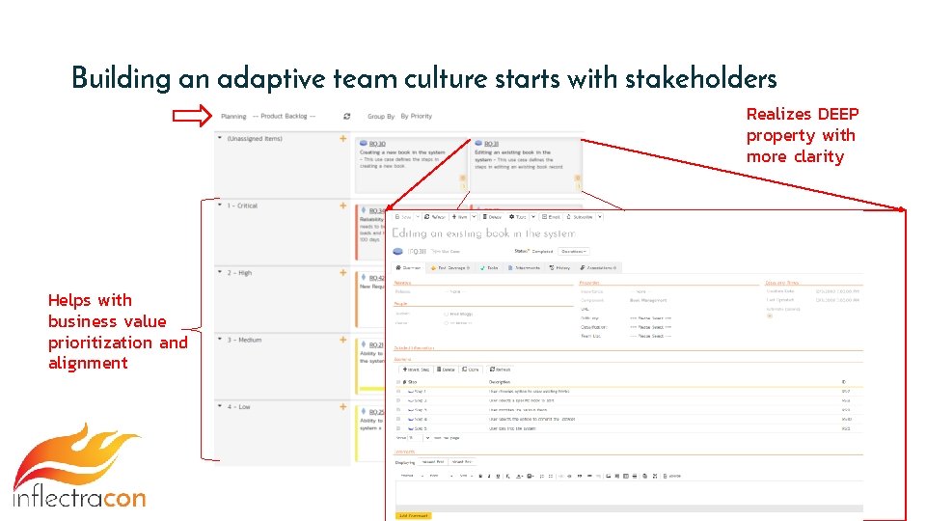Image resolution: width=926 pixels, height=521 pixels.
Task: Click the scenario Clone button
Action: (x=471, y=370)
